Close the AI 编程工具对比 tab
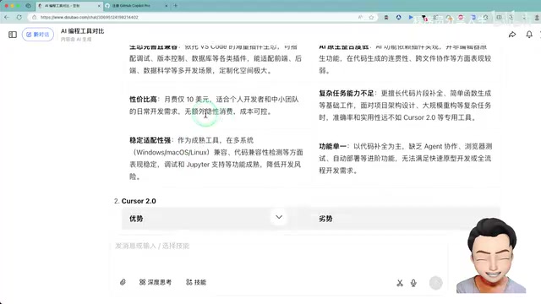This screenshot has height=304, width=541. click(99, 6)
